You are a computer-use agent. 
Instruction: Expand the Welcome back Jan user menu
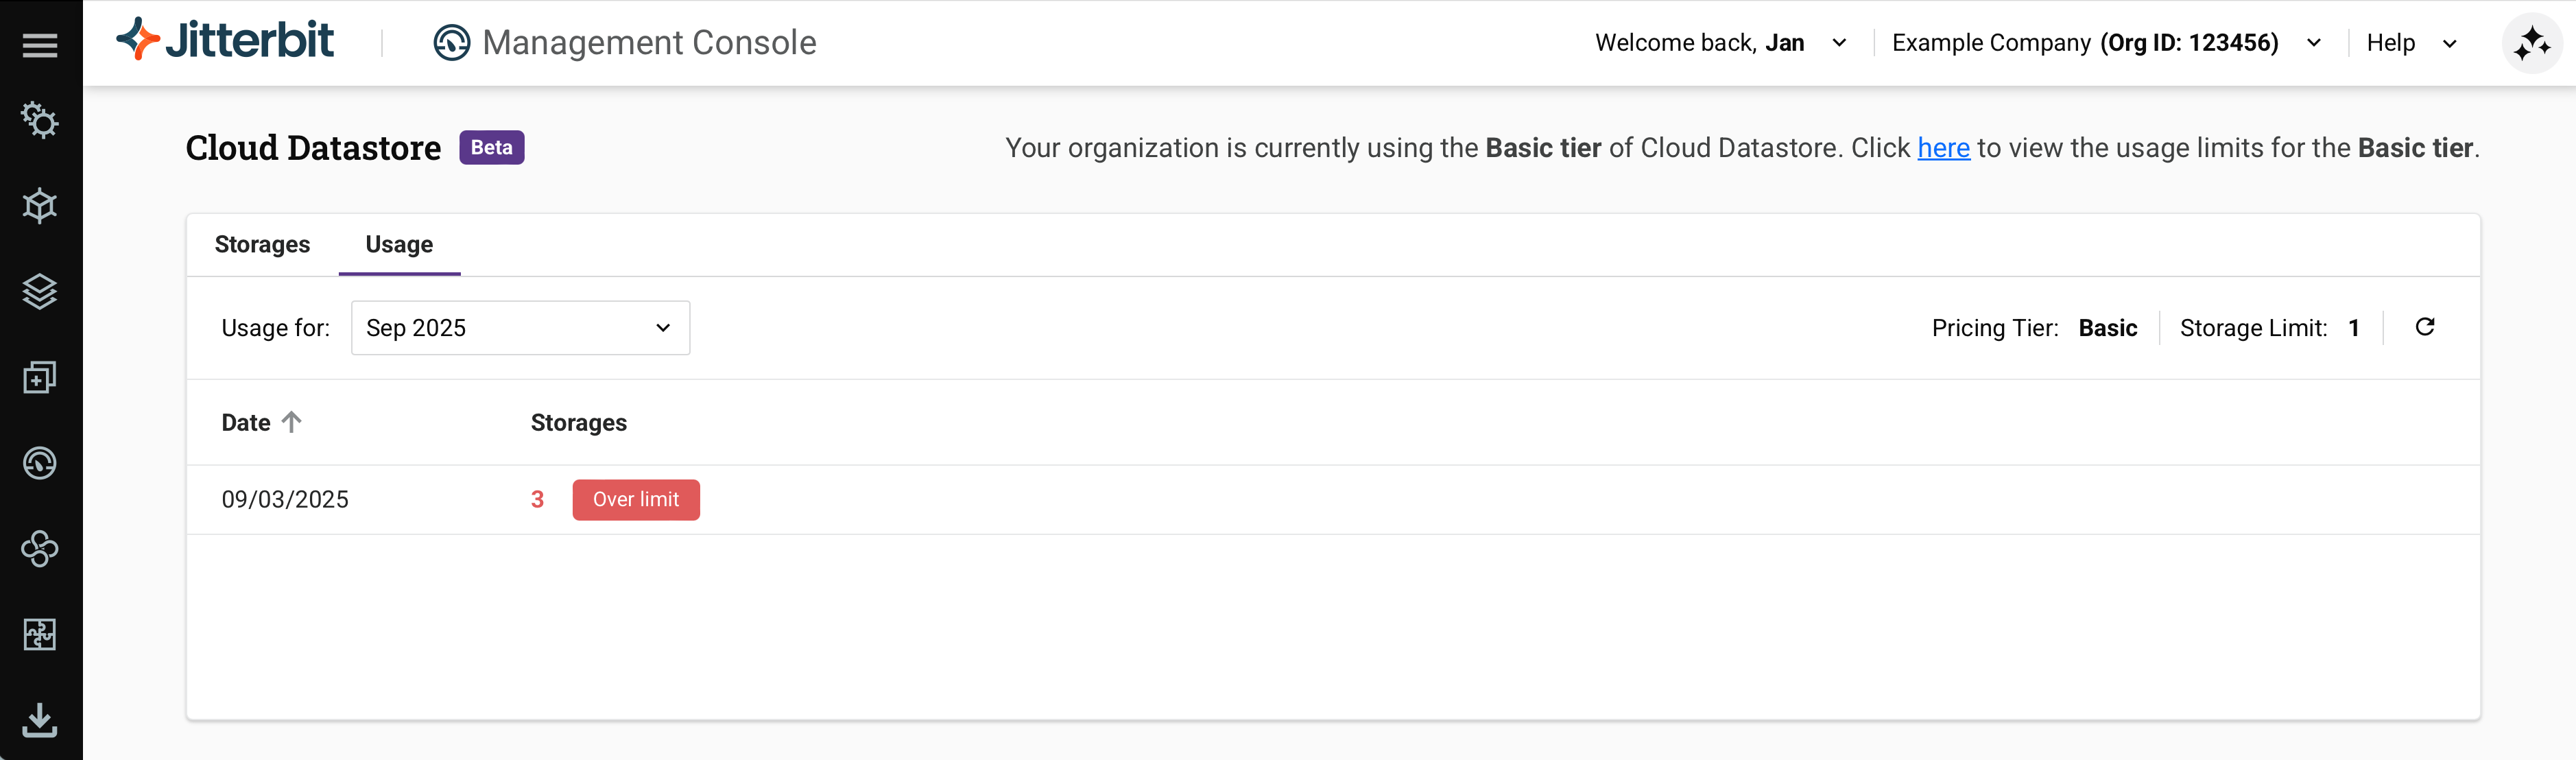pos(1720,43)
